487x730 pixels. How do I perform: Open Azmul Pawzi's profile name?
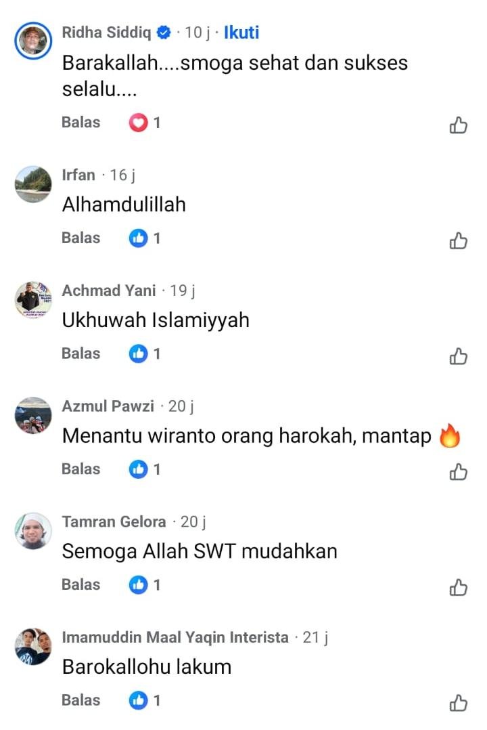tap(108, 406)
